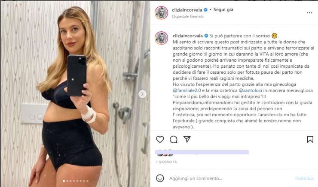Click the Pubblica button
Image resolution: width=318 pixels, height=187 pixels.
coord(304,178)
